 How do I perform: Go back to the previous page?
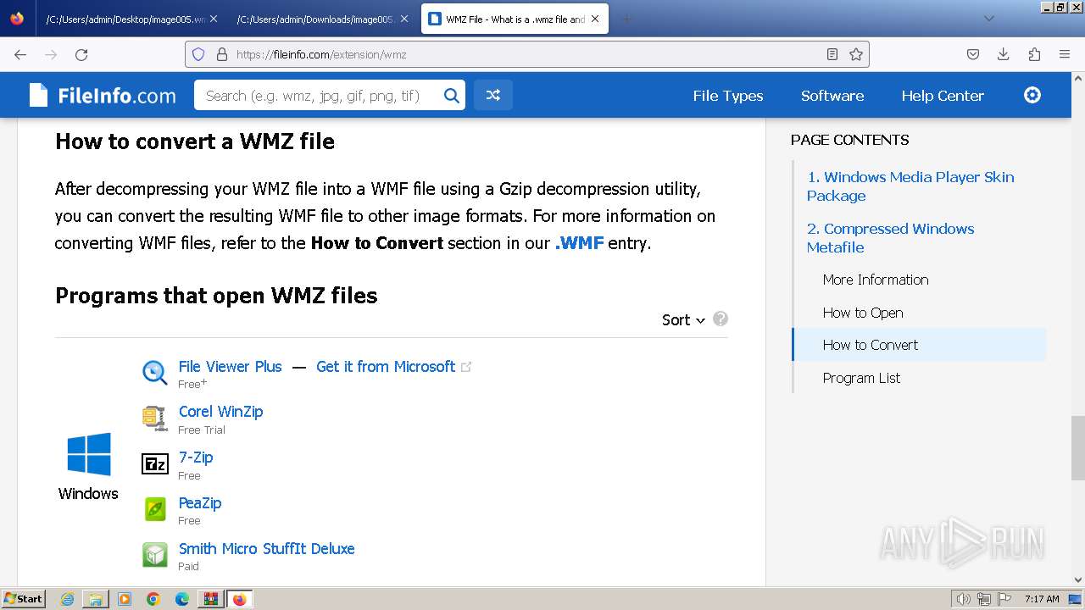click(x=20, y=54)
